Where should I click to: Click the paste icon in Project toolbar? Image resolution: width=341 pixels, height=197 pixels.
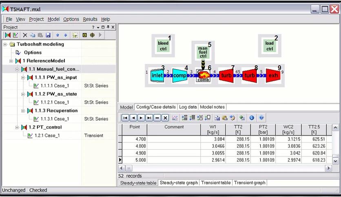[x=40, y=35]
